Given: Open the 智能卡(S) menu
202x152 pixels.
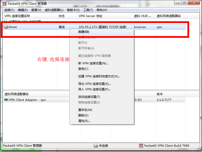Looking at the screenshot, I should point(73,10).
